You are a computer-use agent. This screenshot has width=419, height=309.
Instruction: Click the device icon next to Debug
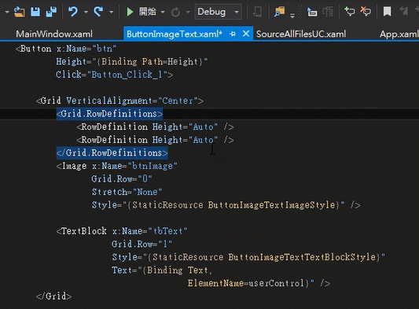[257, 12]
